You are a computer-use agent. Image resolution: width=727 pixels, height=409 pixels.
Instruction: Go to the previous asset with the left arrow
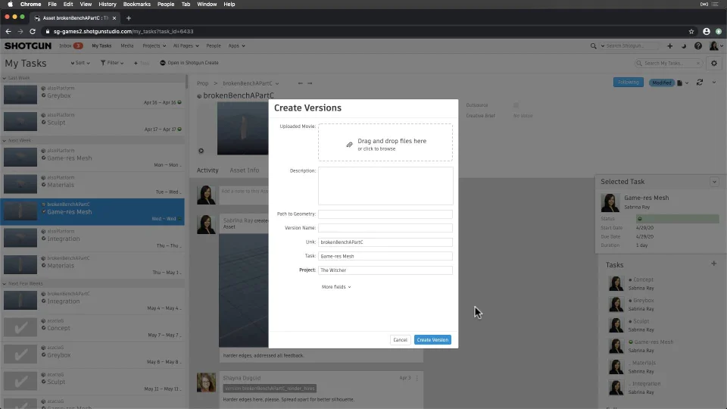point(300,83)
